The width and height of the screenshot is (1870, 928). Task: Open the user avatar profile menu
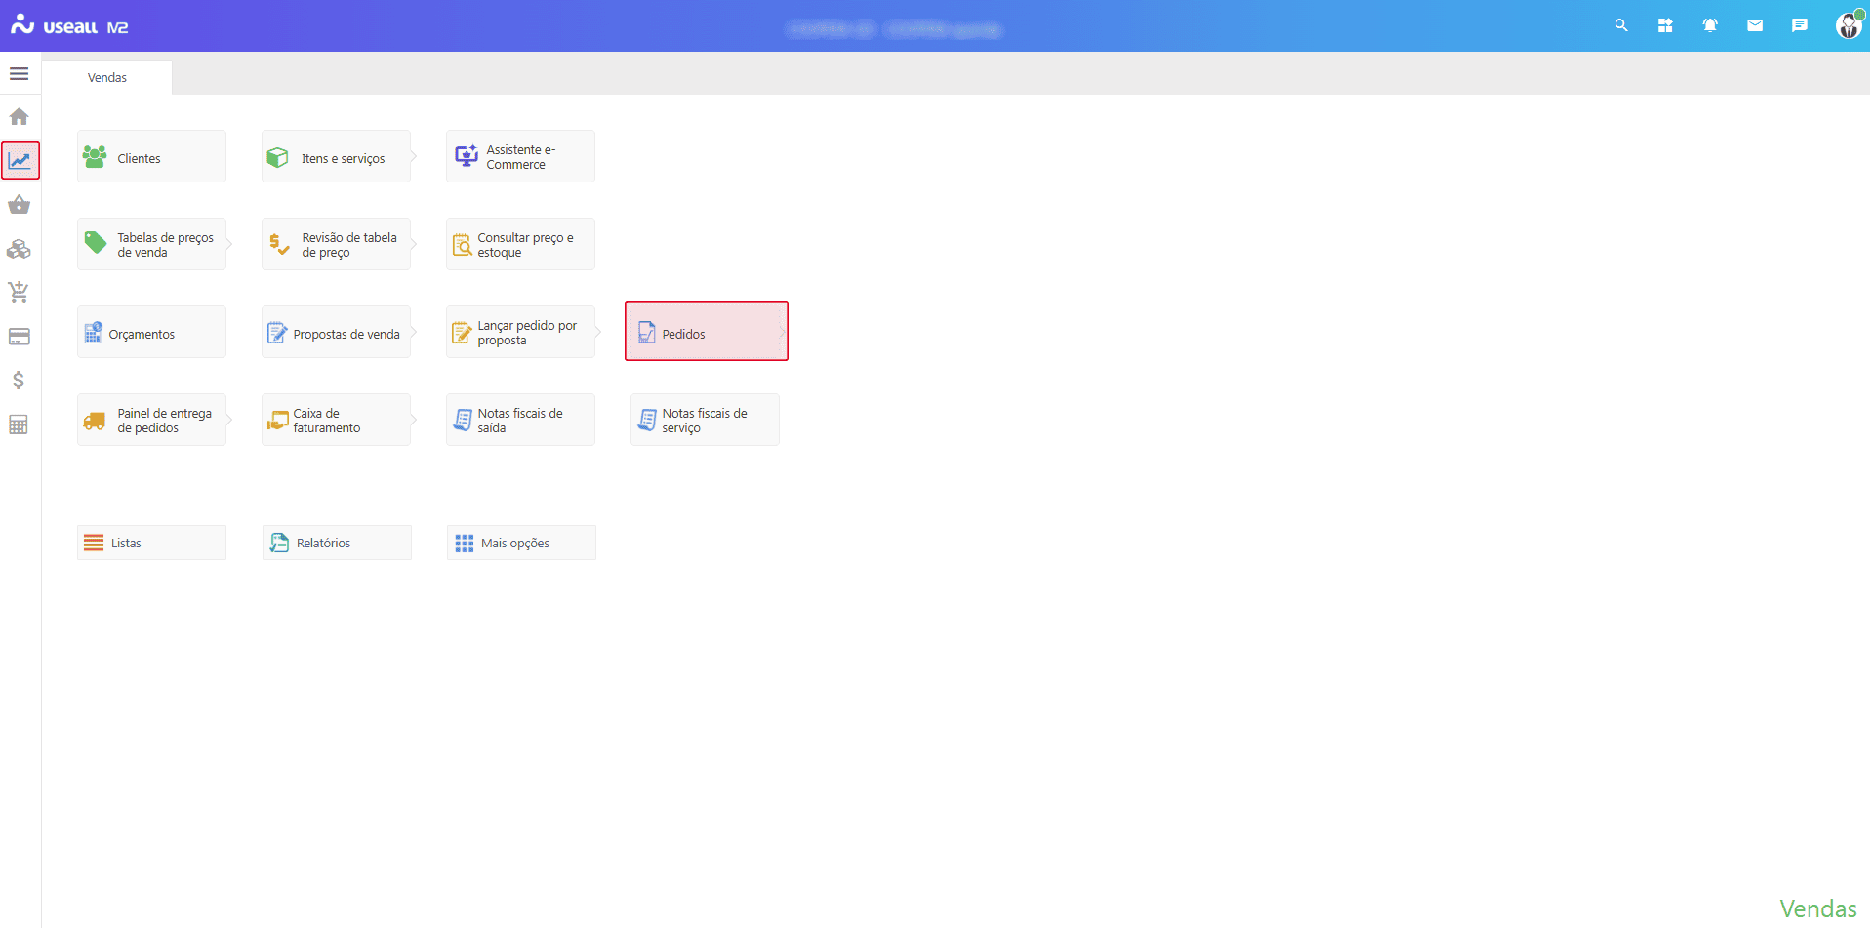coord(1848,26)
